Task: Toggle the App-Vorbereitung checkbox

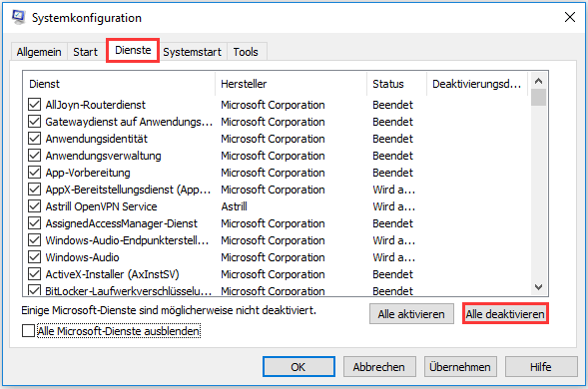Action: click(x=35, y=172)
